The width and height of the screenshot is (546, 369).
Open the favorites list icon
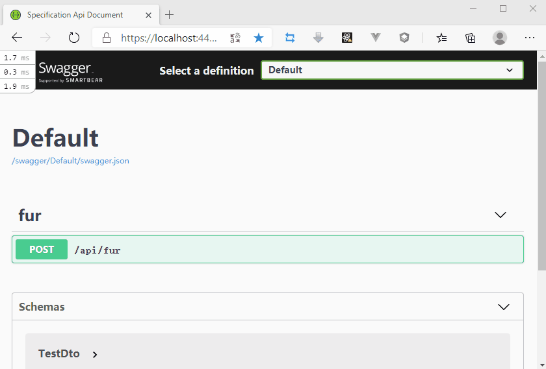441,38
